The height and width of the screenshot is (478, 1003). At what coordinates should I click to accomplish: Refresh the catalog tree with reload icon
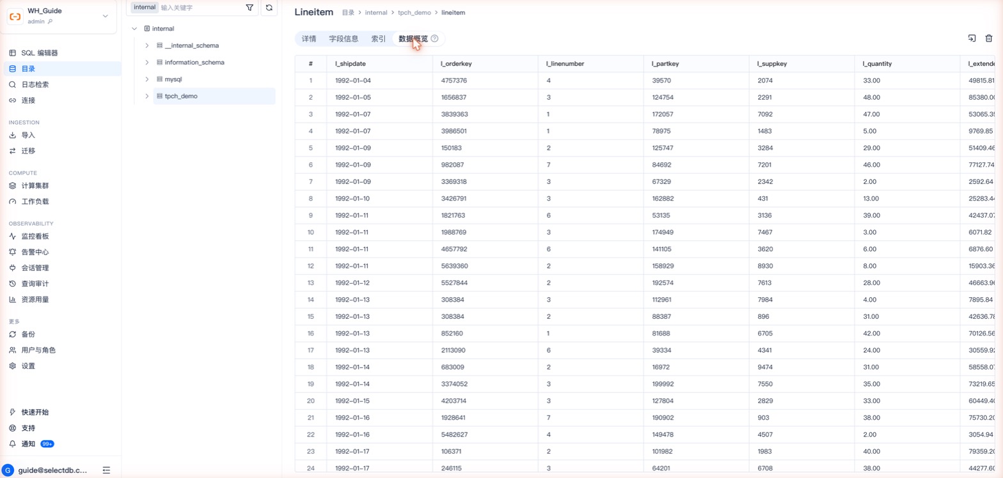(269, 8)
